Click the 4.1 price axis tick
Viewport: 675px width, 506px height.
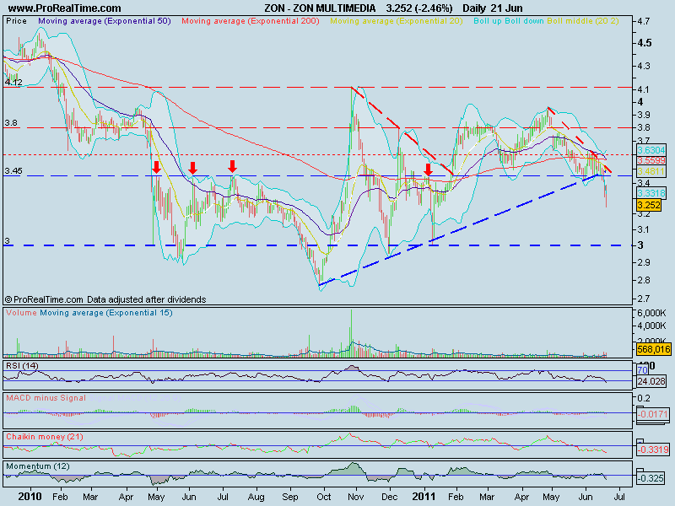[x=644, y=90]
